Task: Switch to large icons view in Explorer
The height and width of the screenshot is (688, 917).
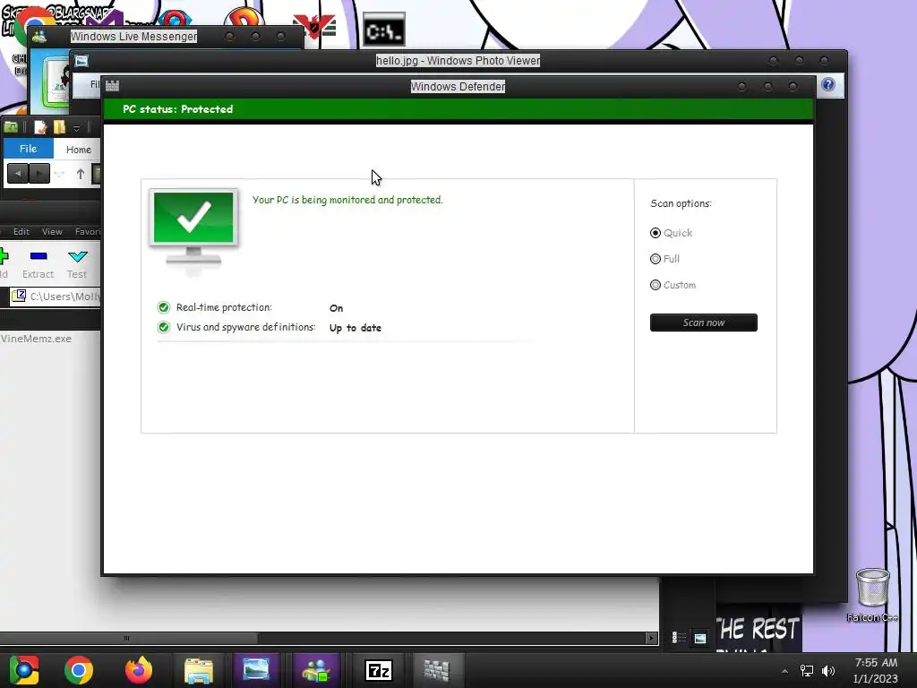Action: 700,638
